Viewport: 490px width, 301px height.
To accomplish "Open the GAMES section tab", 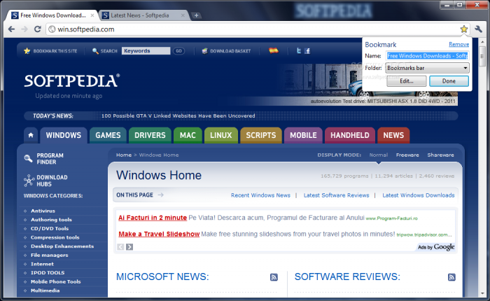I will coord(108,135).
